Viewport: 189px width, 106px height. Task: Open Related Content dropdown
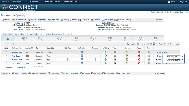[158, 12]
